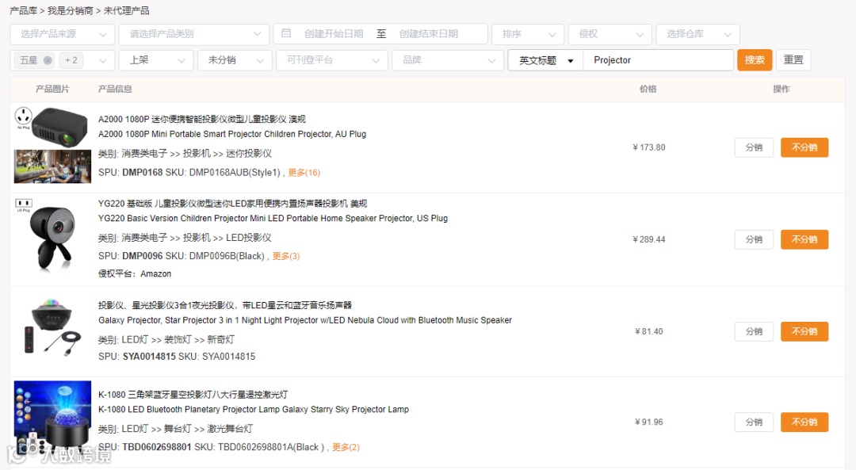The width and height of the screenshot is (856, 470).
Task: Click 未代理产品 in the breadcrumb
Action: click(x=126, y=10)
